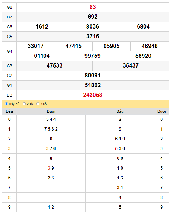170x213 pixels.
Task: Click the G5 result 3716
Action: 93,37
